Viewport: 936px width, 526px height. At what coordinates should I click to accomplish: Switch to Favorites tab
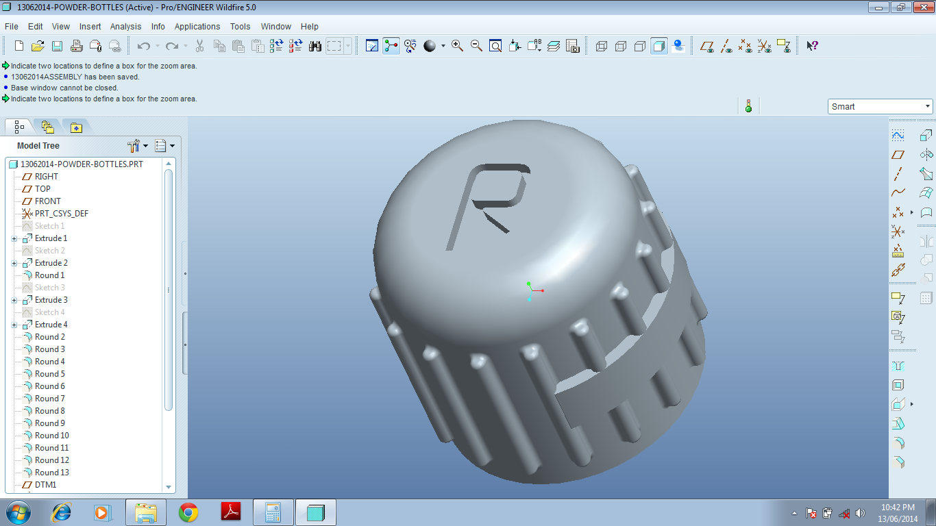(76, 127)
